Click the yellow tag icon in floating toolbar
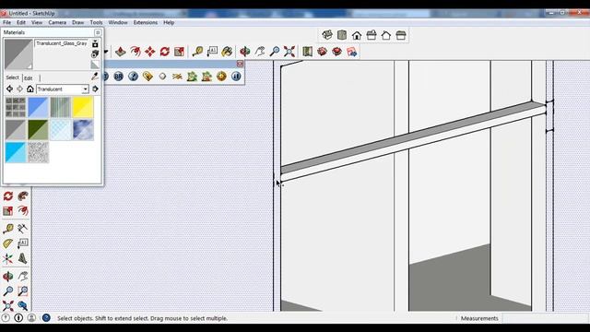The height and width of the screenshot is (332, 590). point(147,77)
